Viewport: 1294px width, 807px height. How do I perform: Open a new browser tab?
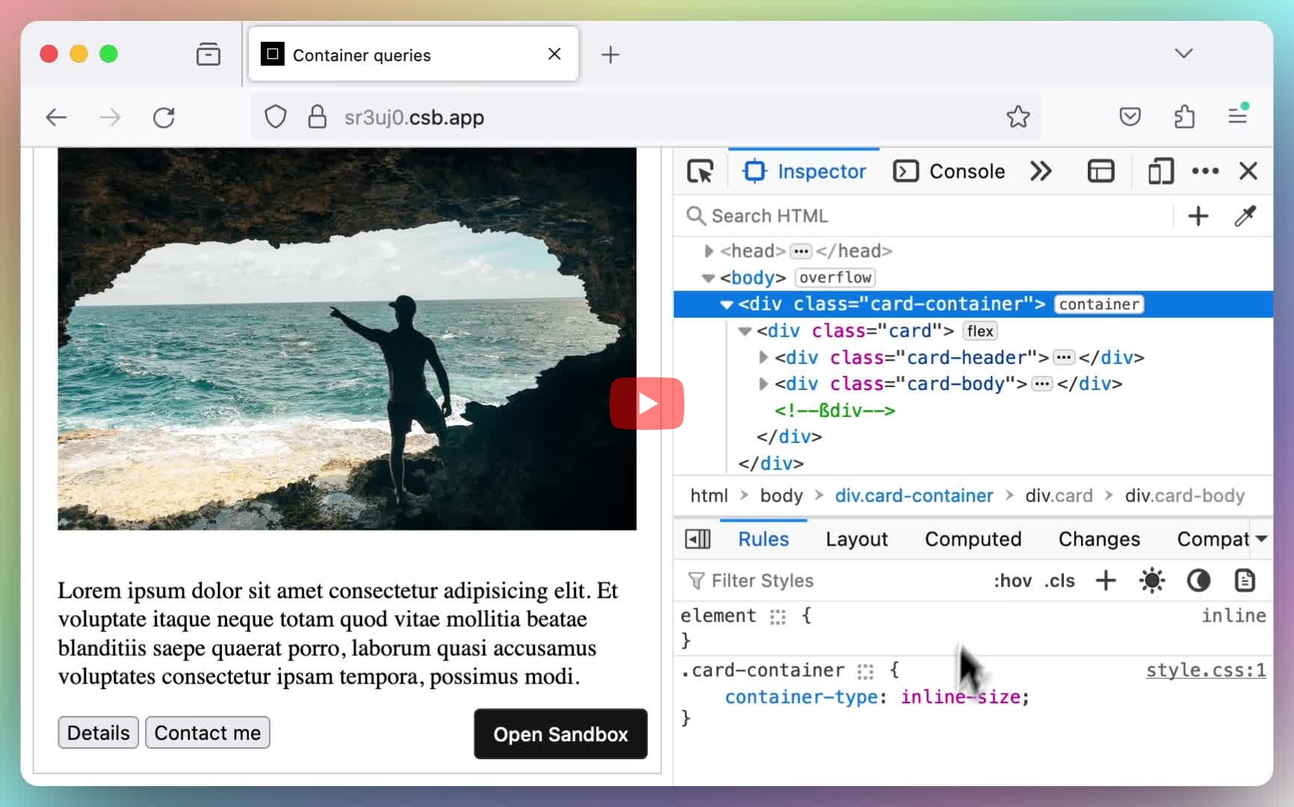(x=610, y=55)
